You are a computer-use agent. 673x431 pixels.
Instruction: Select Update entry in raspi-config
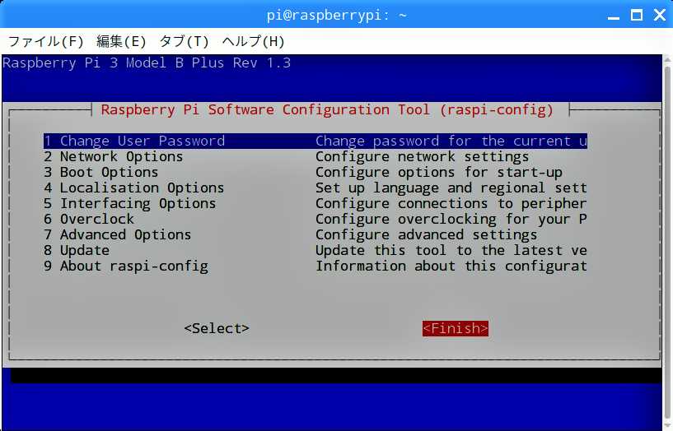(315, 251)
